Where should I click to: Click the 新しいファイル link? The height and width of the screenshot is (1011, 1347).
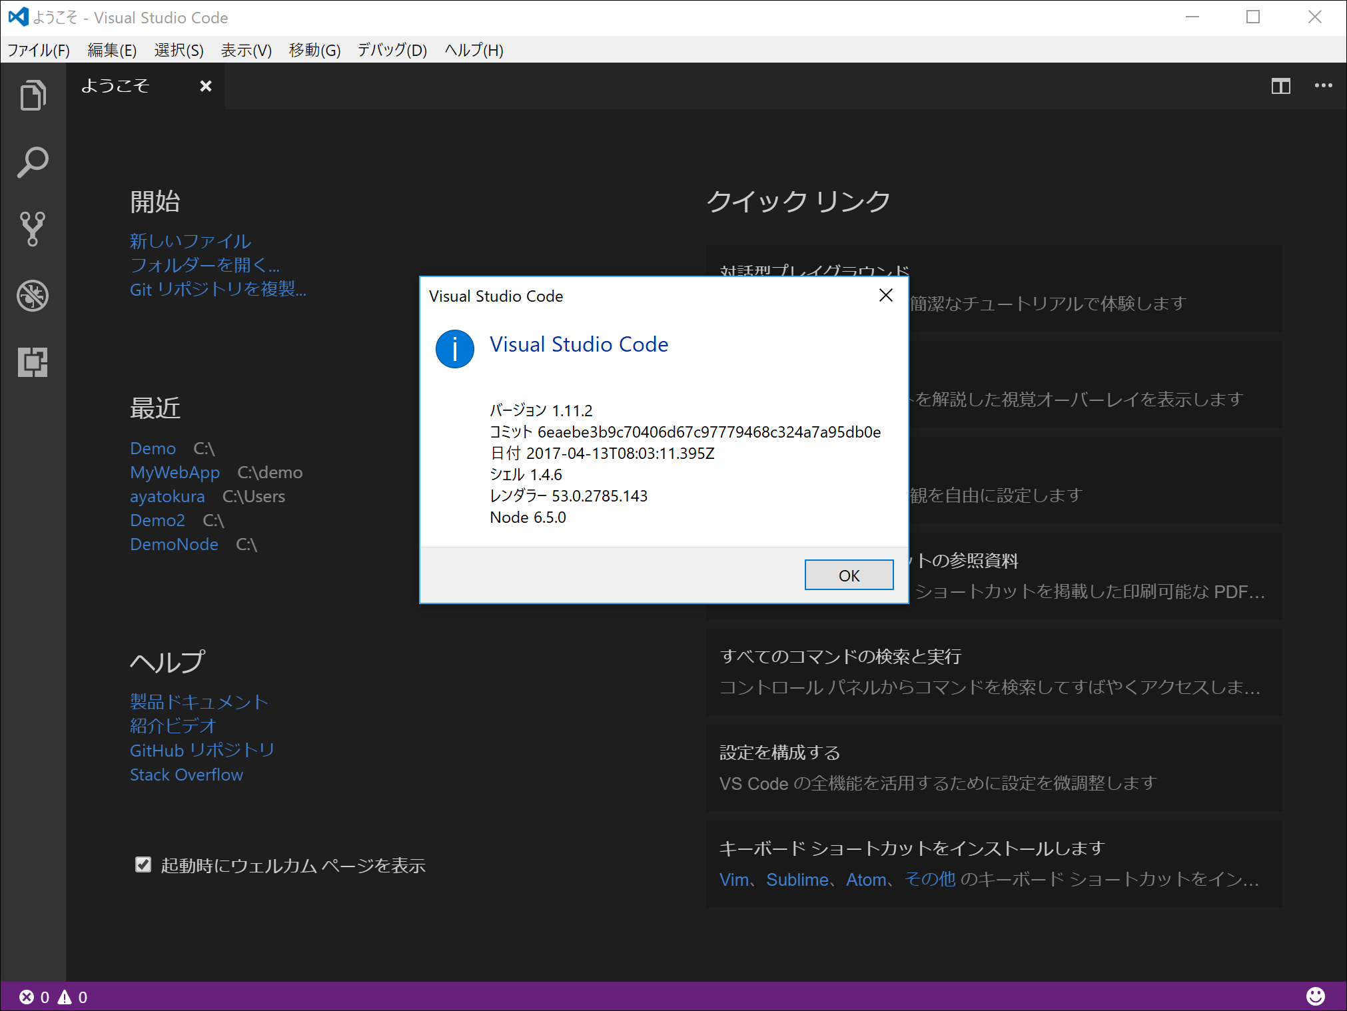(x=190, y=241)
